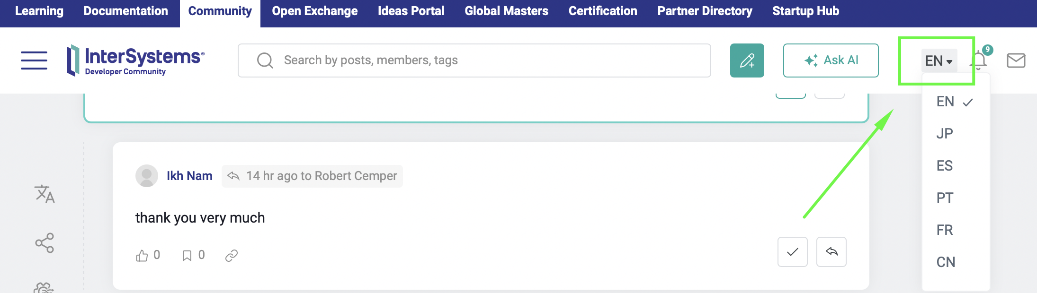
Task: Choose ES from the language list
Action: tap(945, 166)
